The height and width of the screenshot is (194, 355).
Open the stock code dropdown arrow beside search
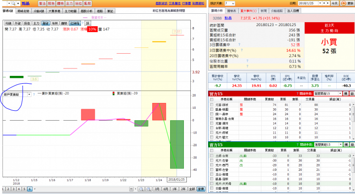click(x=9, y=3)
